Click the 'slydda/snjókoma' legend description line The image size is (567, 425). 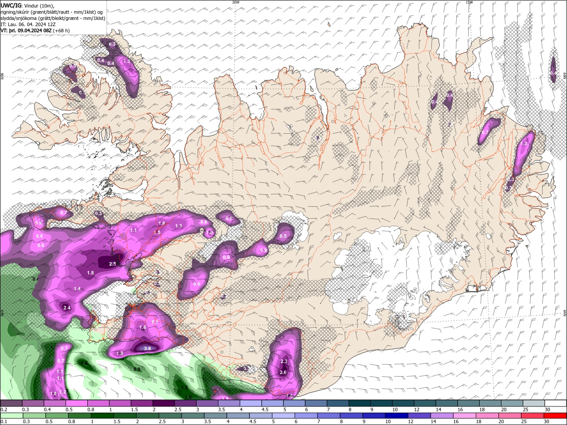53,18
